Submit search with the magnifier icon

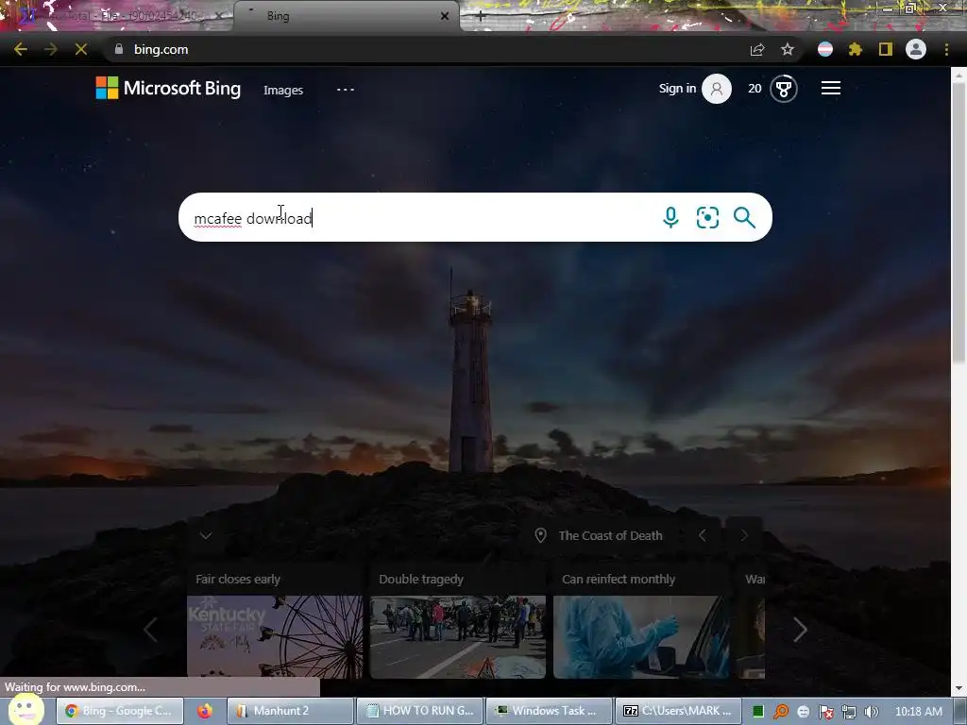(x=744, y=218)
